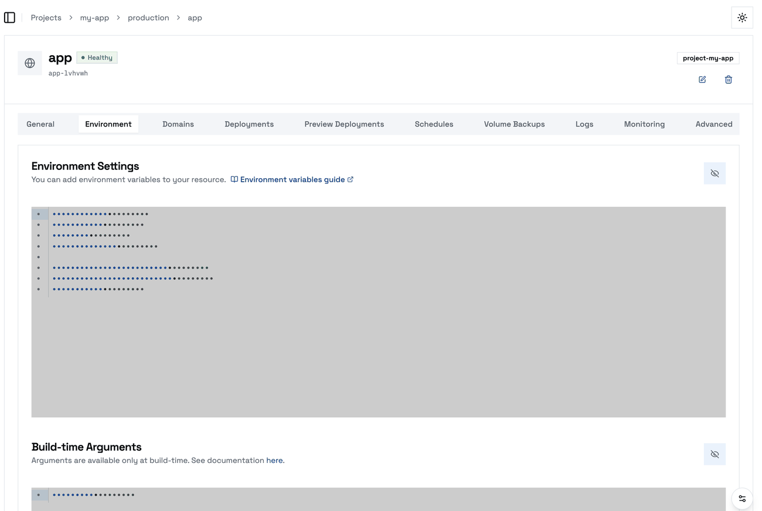Edit the app using pencil icon
The width and height of the screenshot is (762, 511).
tap(702, 80)
